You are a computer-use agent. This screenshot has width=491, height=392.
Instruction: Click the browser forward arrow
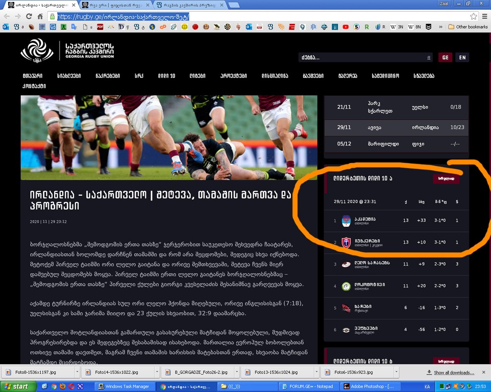18,16
